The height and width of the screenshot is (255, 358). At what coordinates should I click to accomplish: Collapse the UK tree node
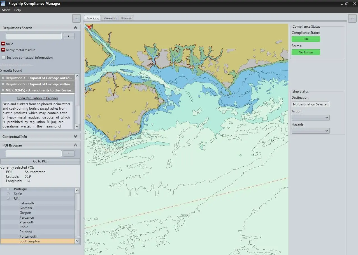8,199
